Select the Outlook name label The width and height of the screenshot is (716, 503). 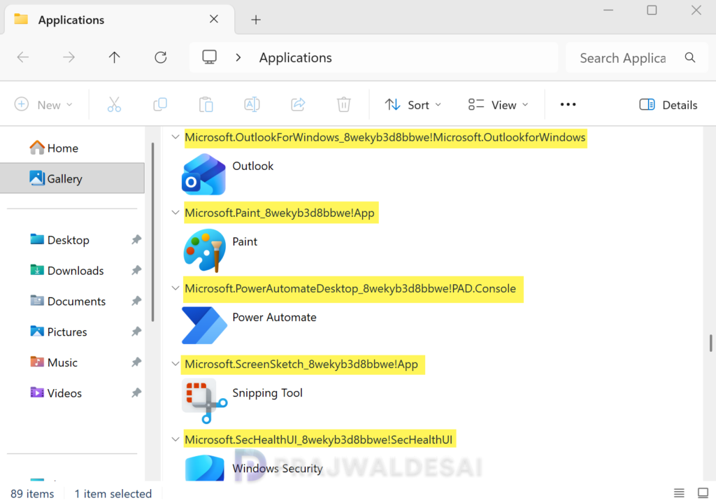[252, 166]
